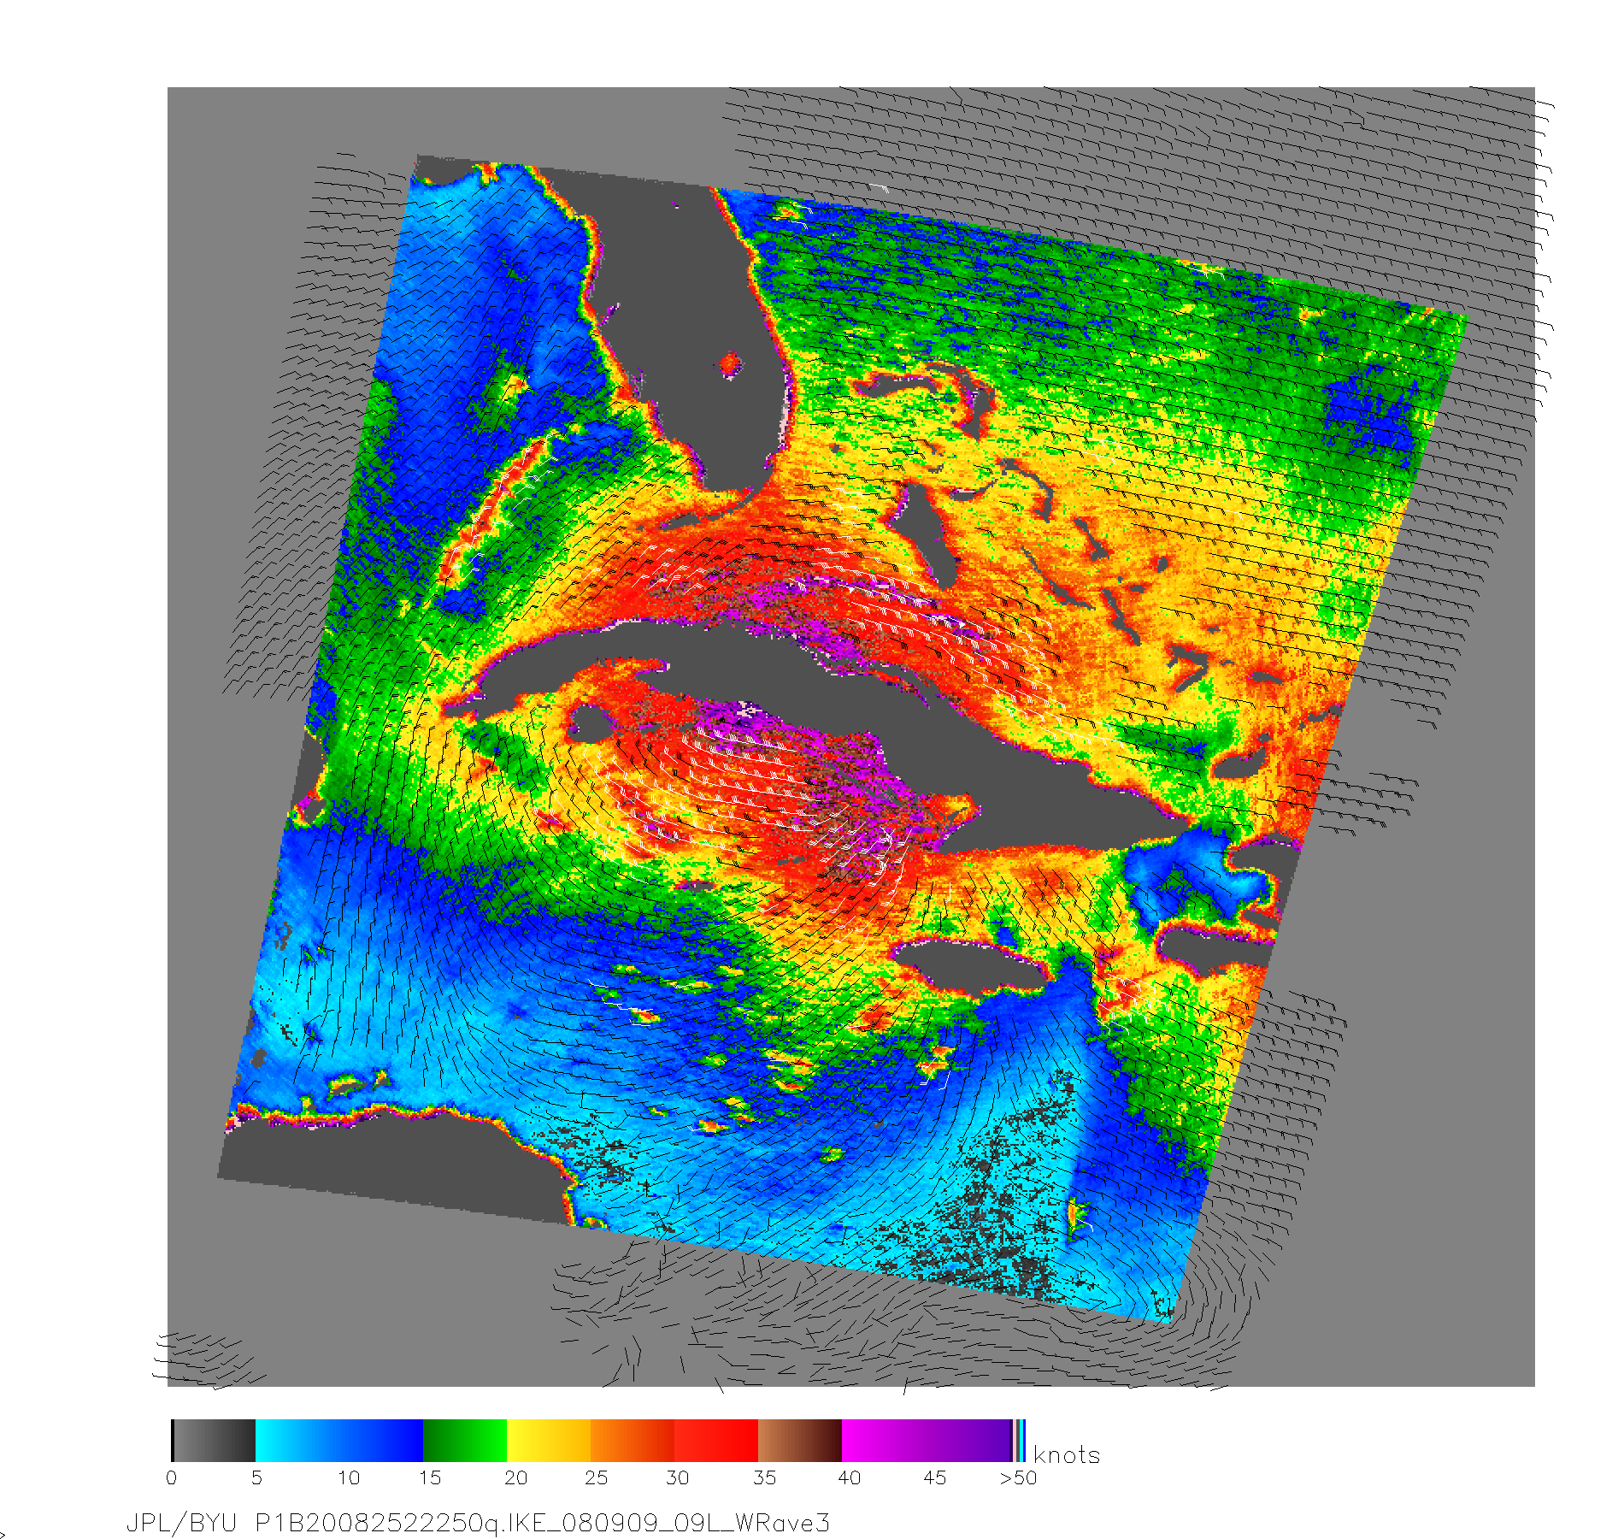
Task: Click the green 15–20 knots color band
Action: point(465,1441)
